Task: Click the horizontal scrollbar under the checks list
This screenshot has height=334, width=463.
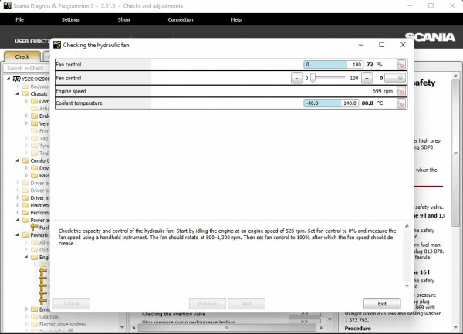Action: (x=227, y=328)
